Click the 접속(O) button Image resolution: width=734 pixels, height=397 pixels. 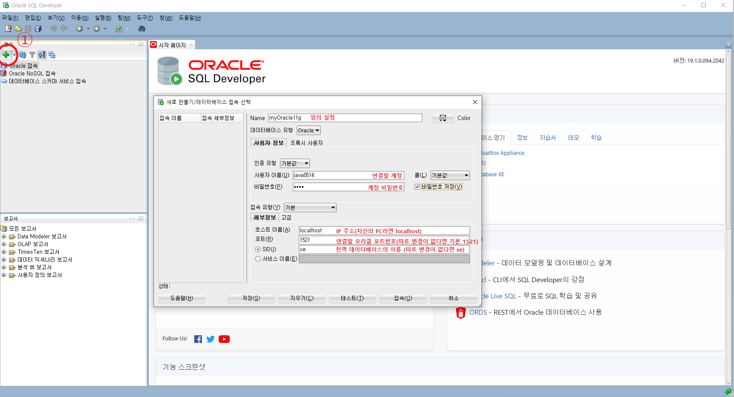(x=403, y=298)
